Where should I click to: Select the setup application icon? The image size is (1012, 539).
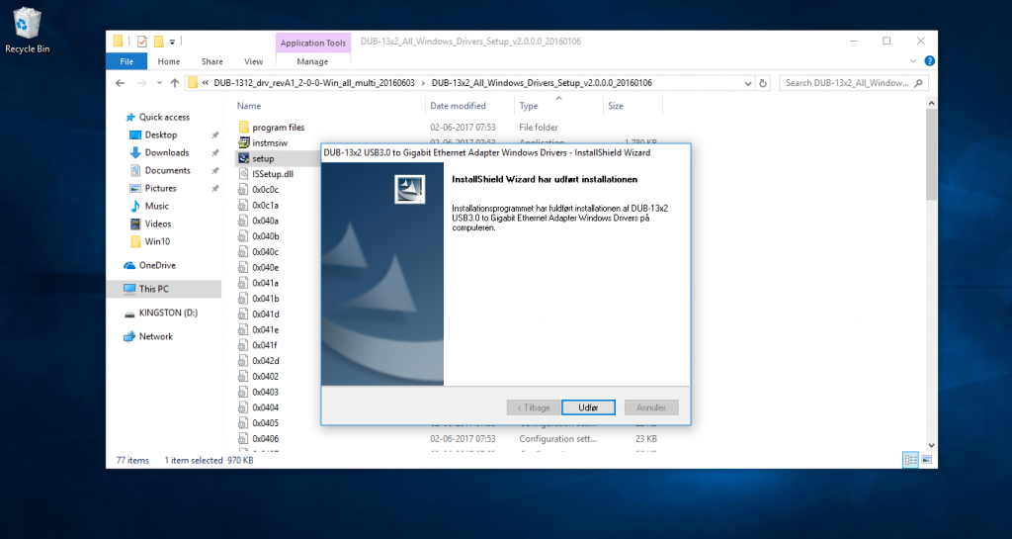(244, 158)
